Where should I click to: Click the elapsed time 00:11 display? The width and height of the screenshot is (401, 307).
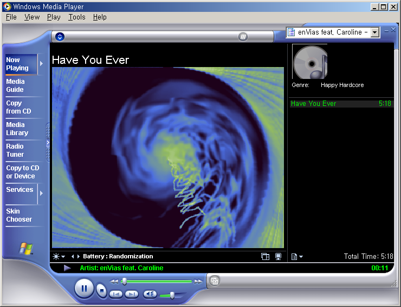[379, 268]
